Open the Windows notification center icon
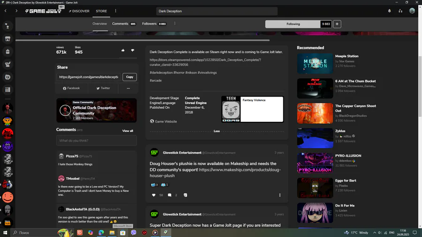The height and width of the screenshot is (237, 422). coord(415,233)
